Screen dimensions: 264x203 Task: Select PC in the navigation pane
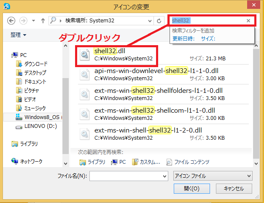pyautogui.click(x=19, y=55)
